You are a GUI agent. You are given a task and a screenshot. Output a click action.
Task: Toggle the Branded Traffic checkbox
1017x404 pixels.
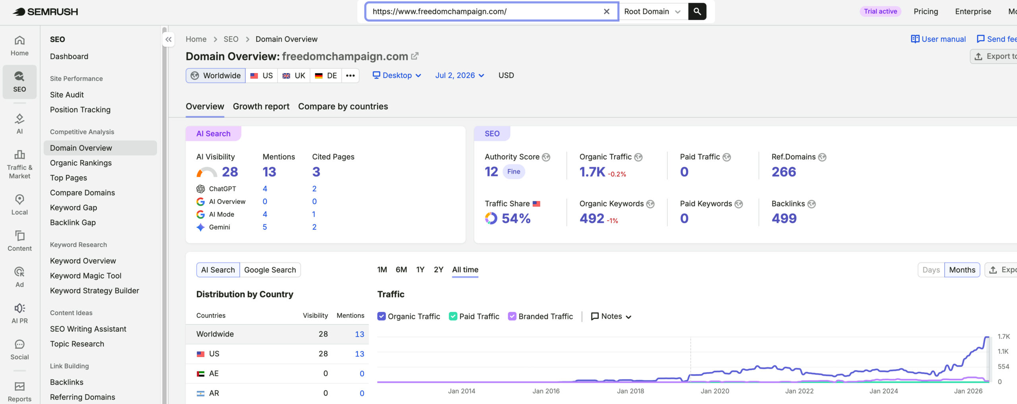512,316
